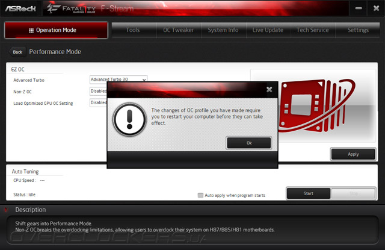Click the Performance Mode heading
This screenshot has width=385, height=250.
55,52
